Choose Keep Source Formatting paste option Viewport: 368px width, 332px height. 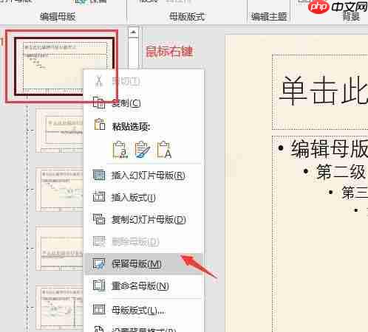pyautogui.click(x=142, y=149)
